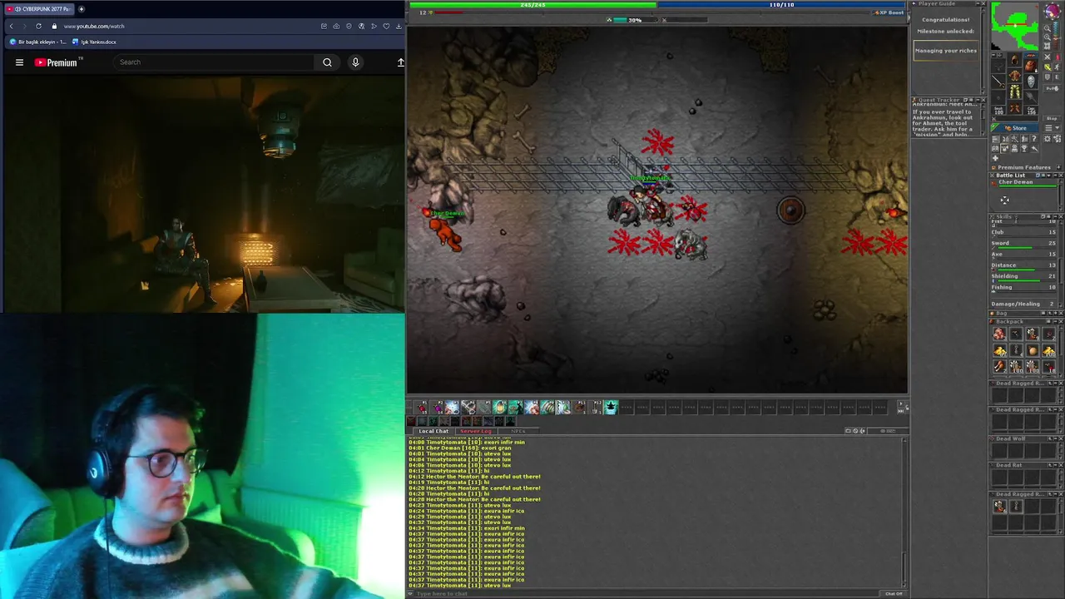Close the Dead Rat container
The width and height of the screenshot is (1065, 599).
point(1061,465)
